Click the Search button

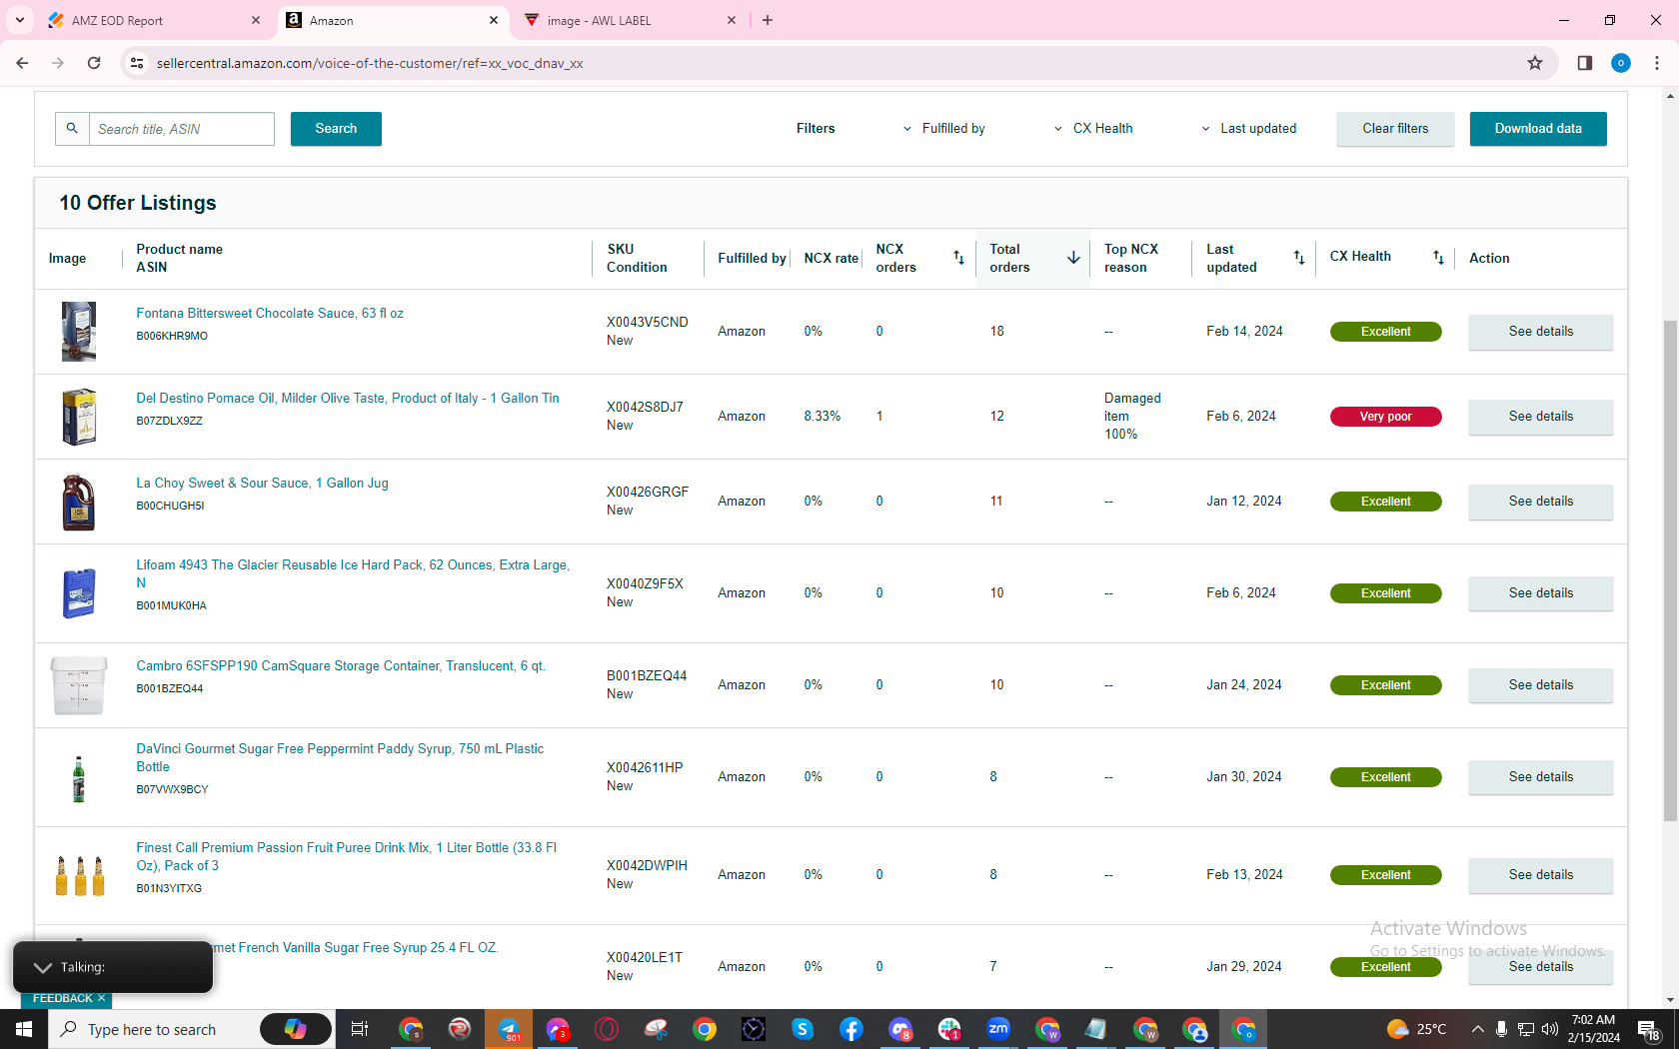[336, 129]
